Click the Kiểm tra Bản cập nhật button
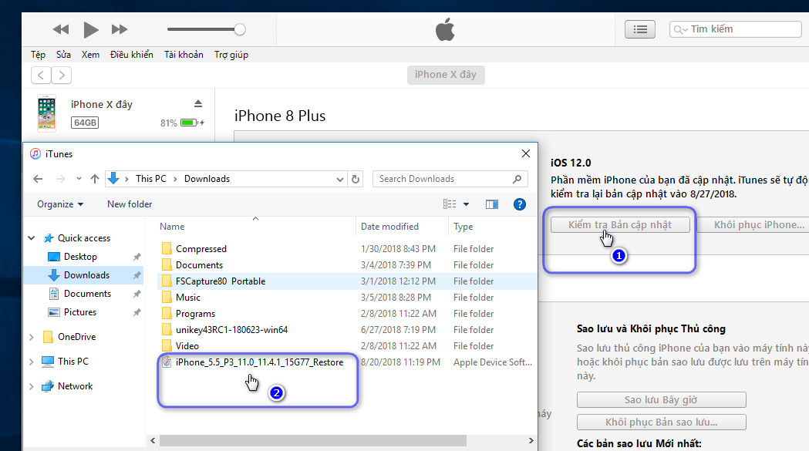Image resolution: width=809 pixels, height=451 pixels. click(x=620, y=225)
